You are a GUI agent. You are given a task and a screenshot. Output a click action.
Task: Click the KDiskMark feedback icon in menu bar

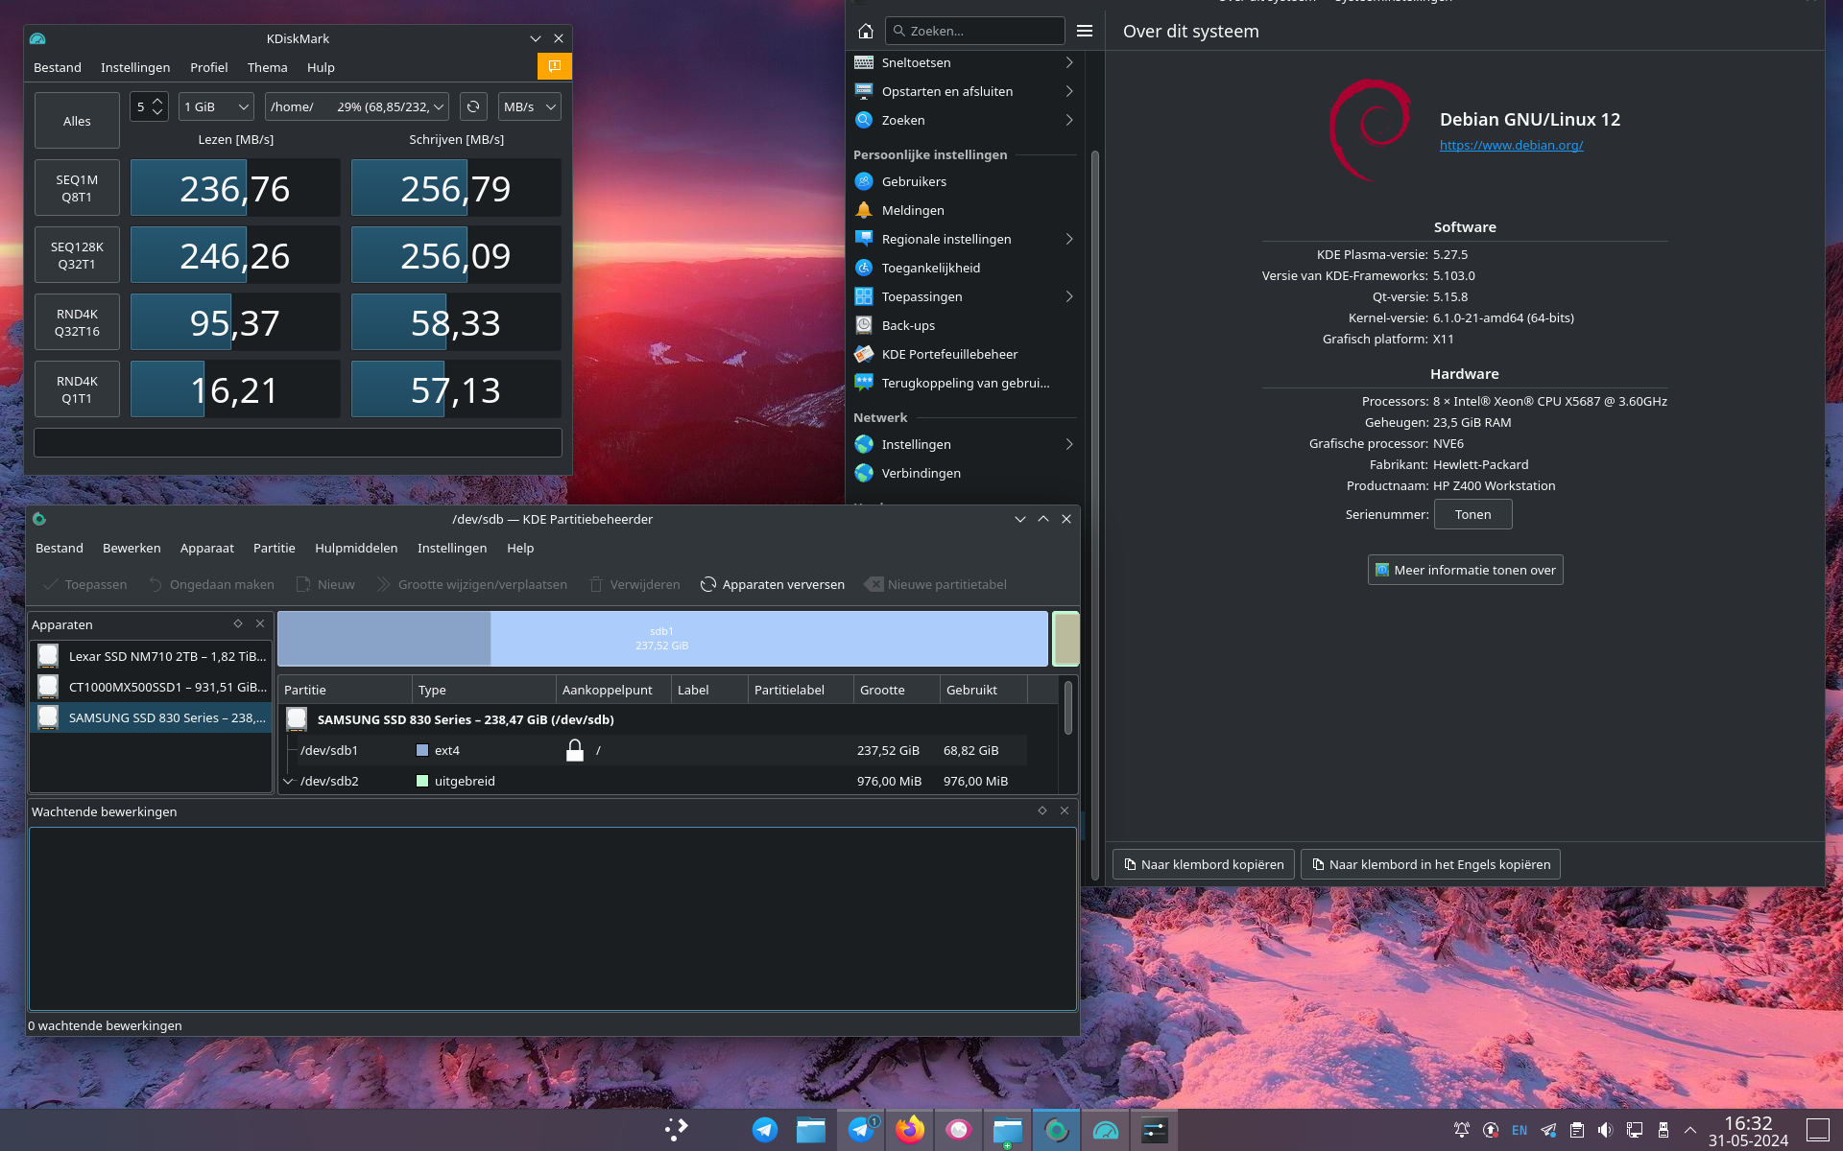(554, 66)
